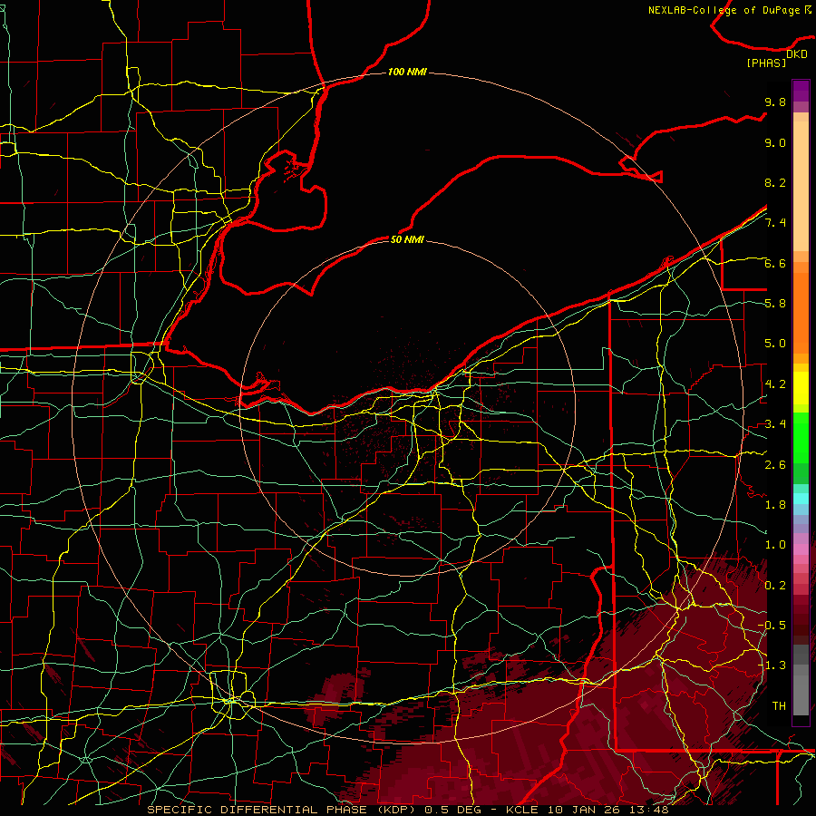Click the NEXLAB-College of DuPage label
The height and width of the screenshot is (816, 816).
point(724,10)
